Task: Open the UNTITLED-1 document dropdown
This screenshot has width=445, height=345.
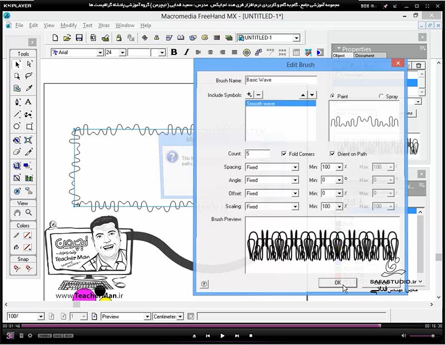Action: (296, 38)
